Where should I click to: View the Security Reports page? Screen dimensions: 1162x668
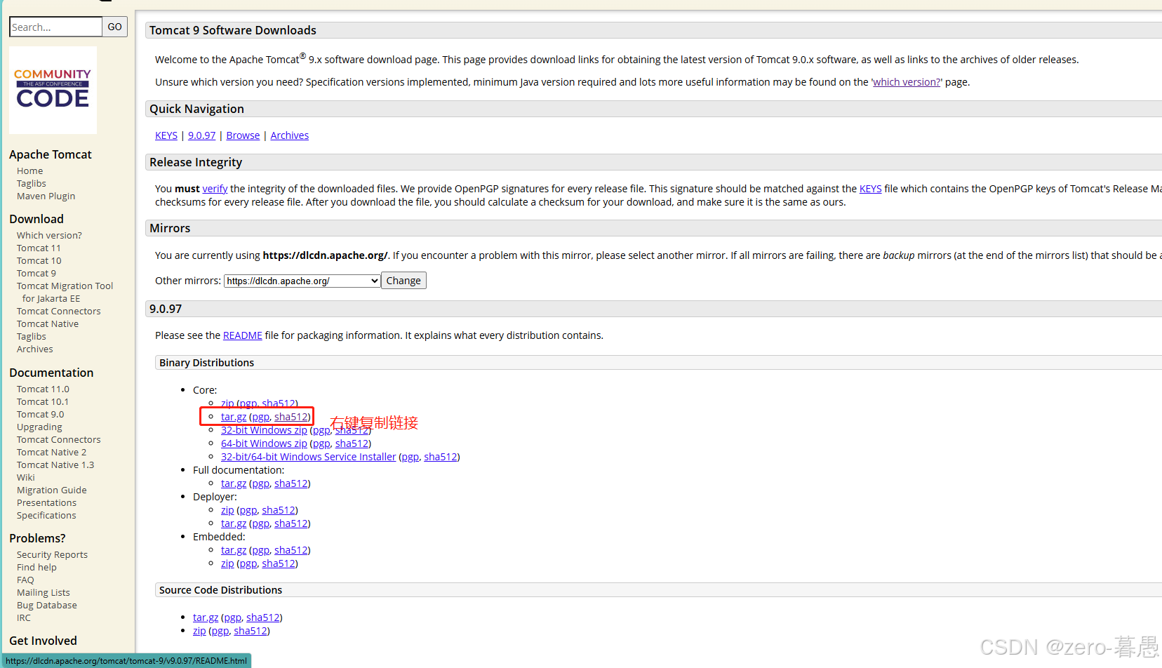tap(52, 554)
